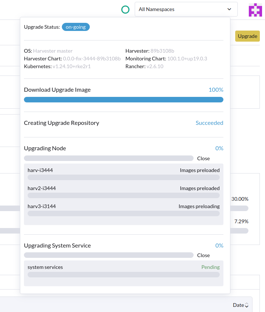Sort by the Date column arrows
The image size is (265, 312).
[x=247, y=305]
